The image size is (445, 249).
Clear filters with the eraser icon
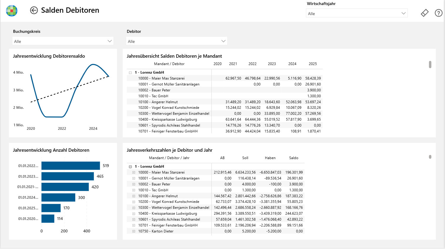point(425,13)
